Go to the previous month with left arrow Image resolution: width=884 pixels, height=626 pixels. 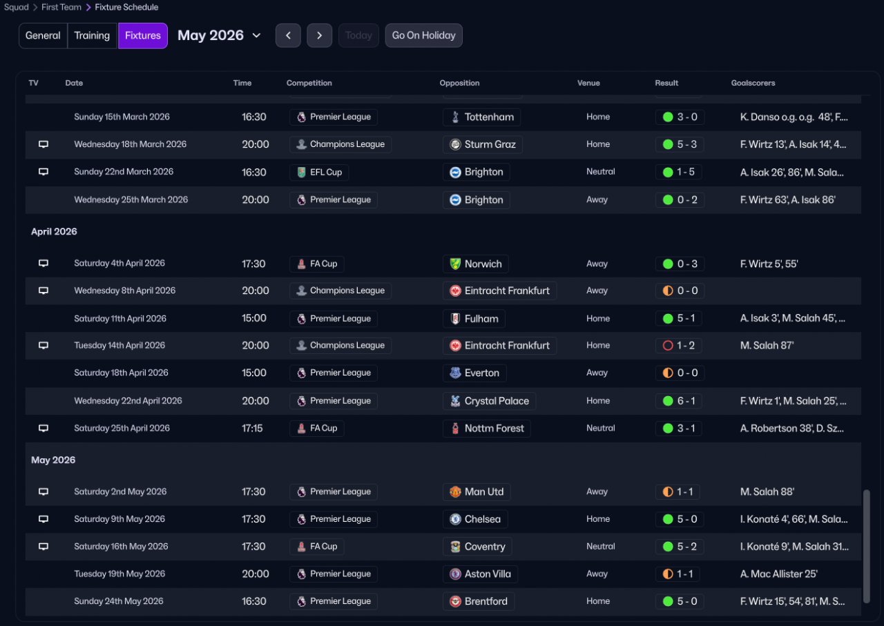pyautogui.click(x=288, y=35)
